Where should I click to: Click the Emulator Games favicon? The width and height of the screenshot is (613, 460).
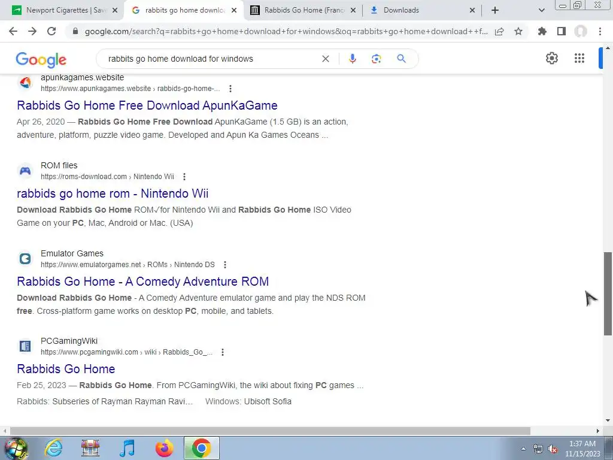(25, 259)
